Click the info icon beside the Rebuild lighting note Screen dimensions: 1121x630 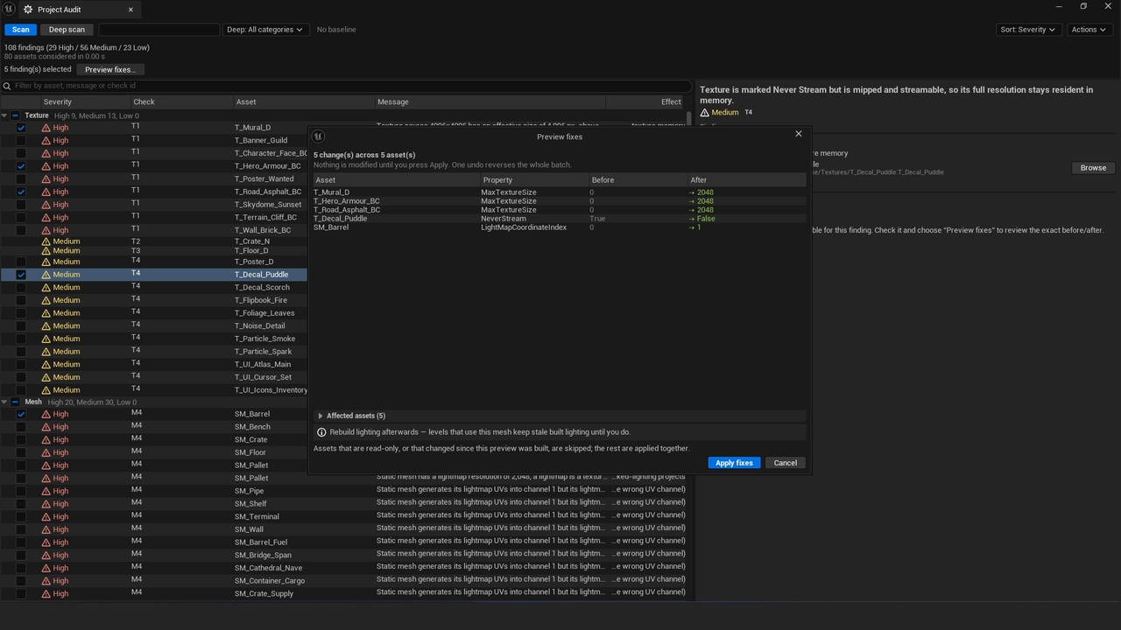[x=321, y=432]
